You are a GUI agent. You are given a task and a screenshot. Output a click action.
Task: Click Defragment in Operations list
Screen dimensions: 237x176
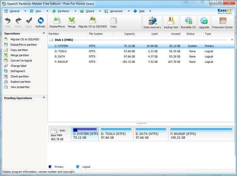(18, 71)
